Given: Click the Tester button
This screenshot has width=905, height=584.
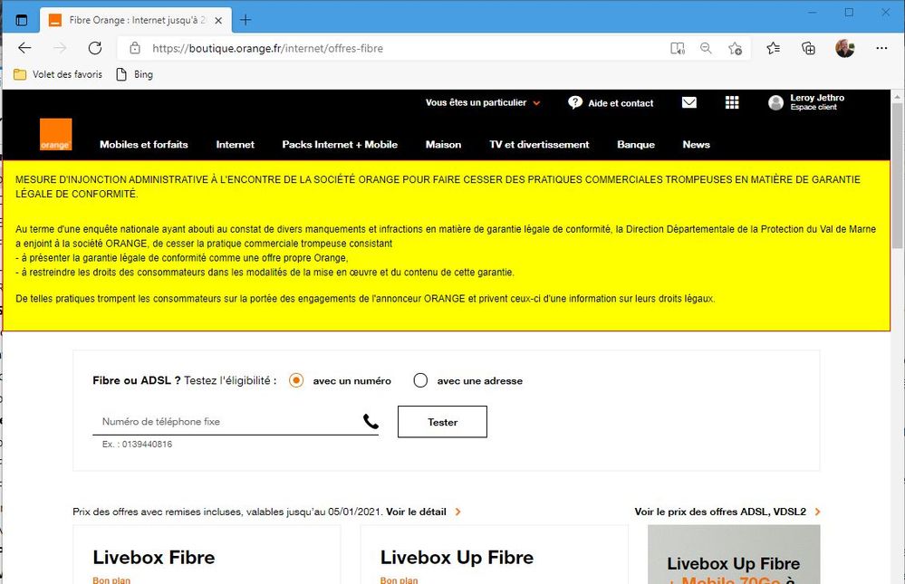Looking at the screenshot, I should [x=442, y=422].
